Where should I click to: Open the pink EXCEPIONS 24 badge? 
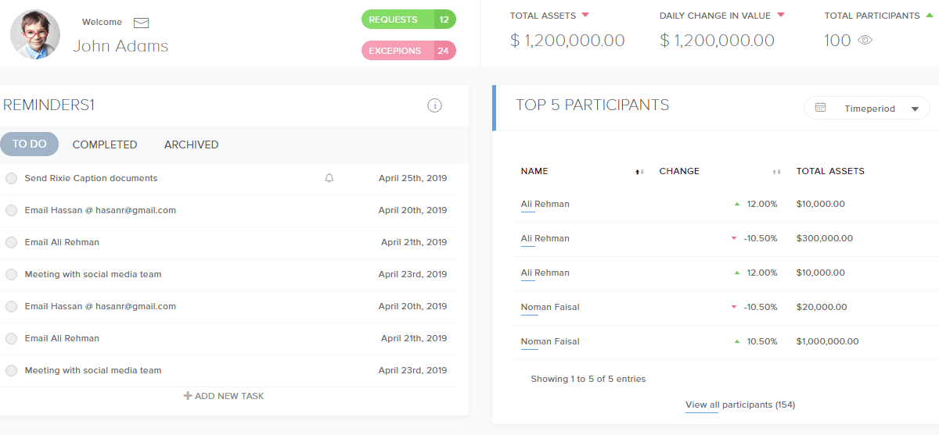[x=408, y=51]
